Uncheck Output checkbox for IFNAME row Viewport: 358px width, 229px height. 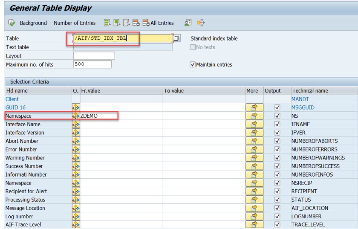pyautogui.click(x=277, y=124)
